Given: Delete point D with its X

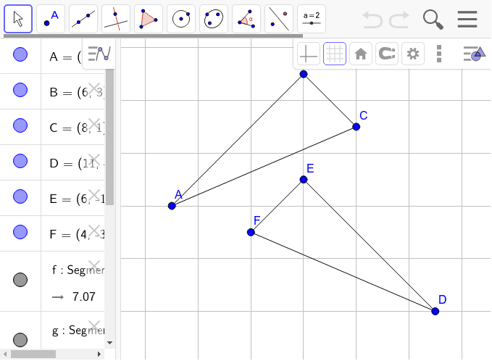Looking at the screenshot, I should 94,159.
